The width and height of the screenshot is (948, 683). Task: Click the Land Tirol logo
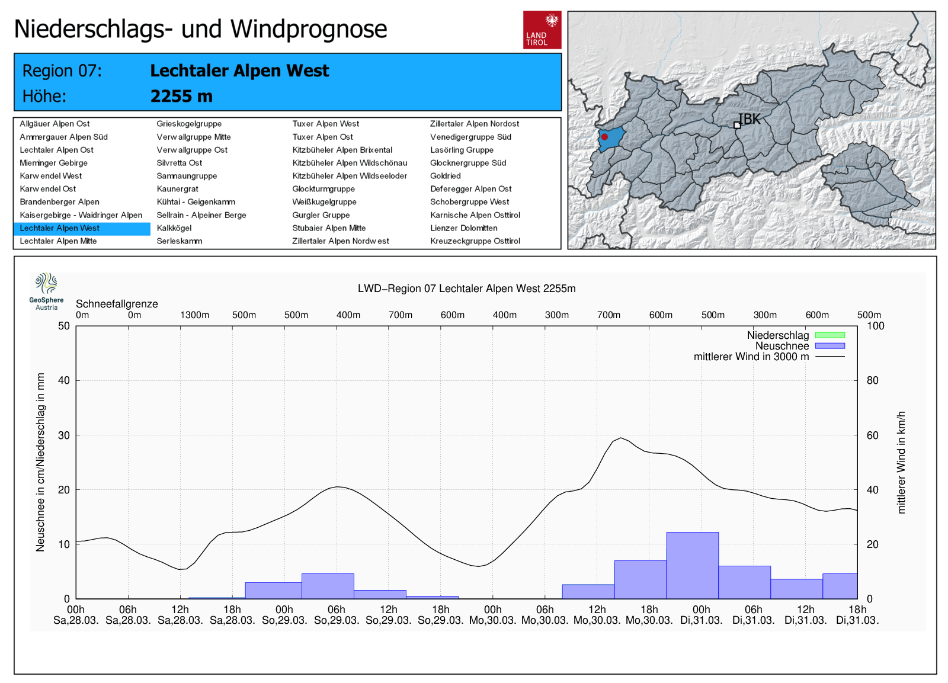[542, 30]
